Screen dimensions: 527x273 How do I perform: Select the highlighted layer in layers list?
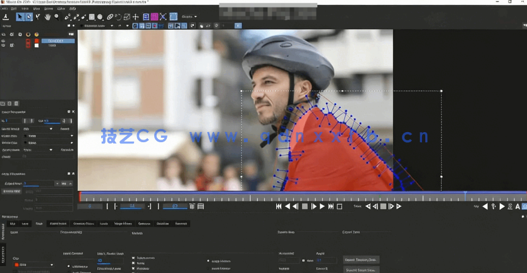pos(57,40)
